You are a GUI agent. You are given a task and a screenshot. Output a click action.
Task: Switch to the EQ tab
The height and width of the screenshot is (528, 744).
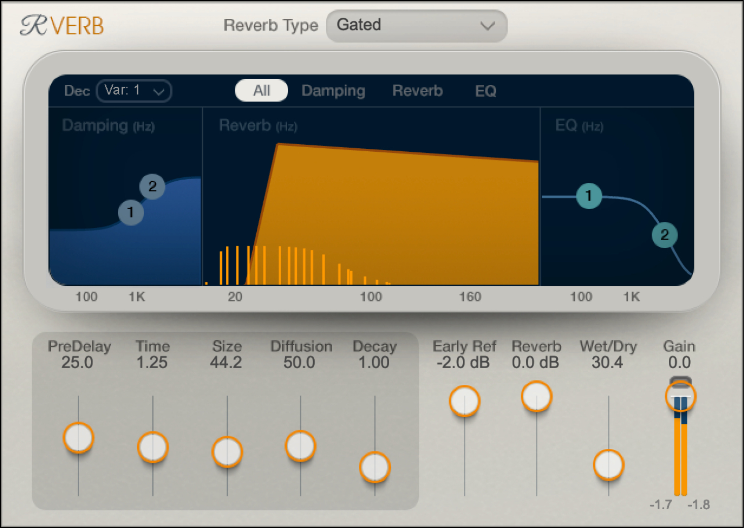click(x=485, y=91)
